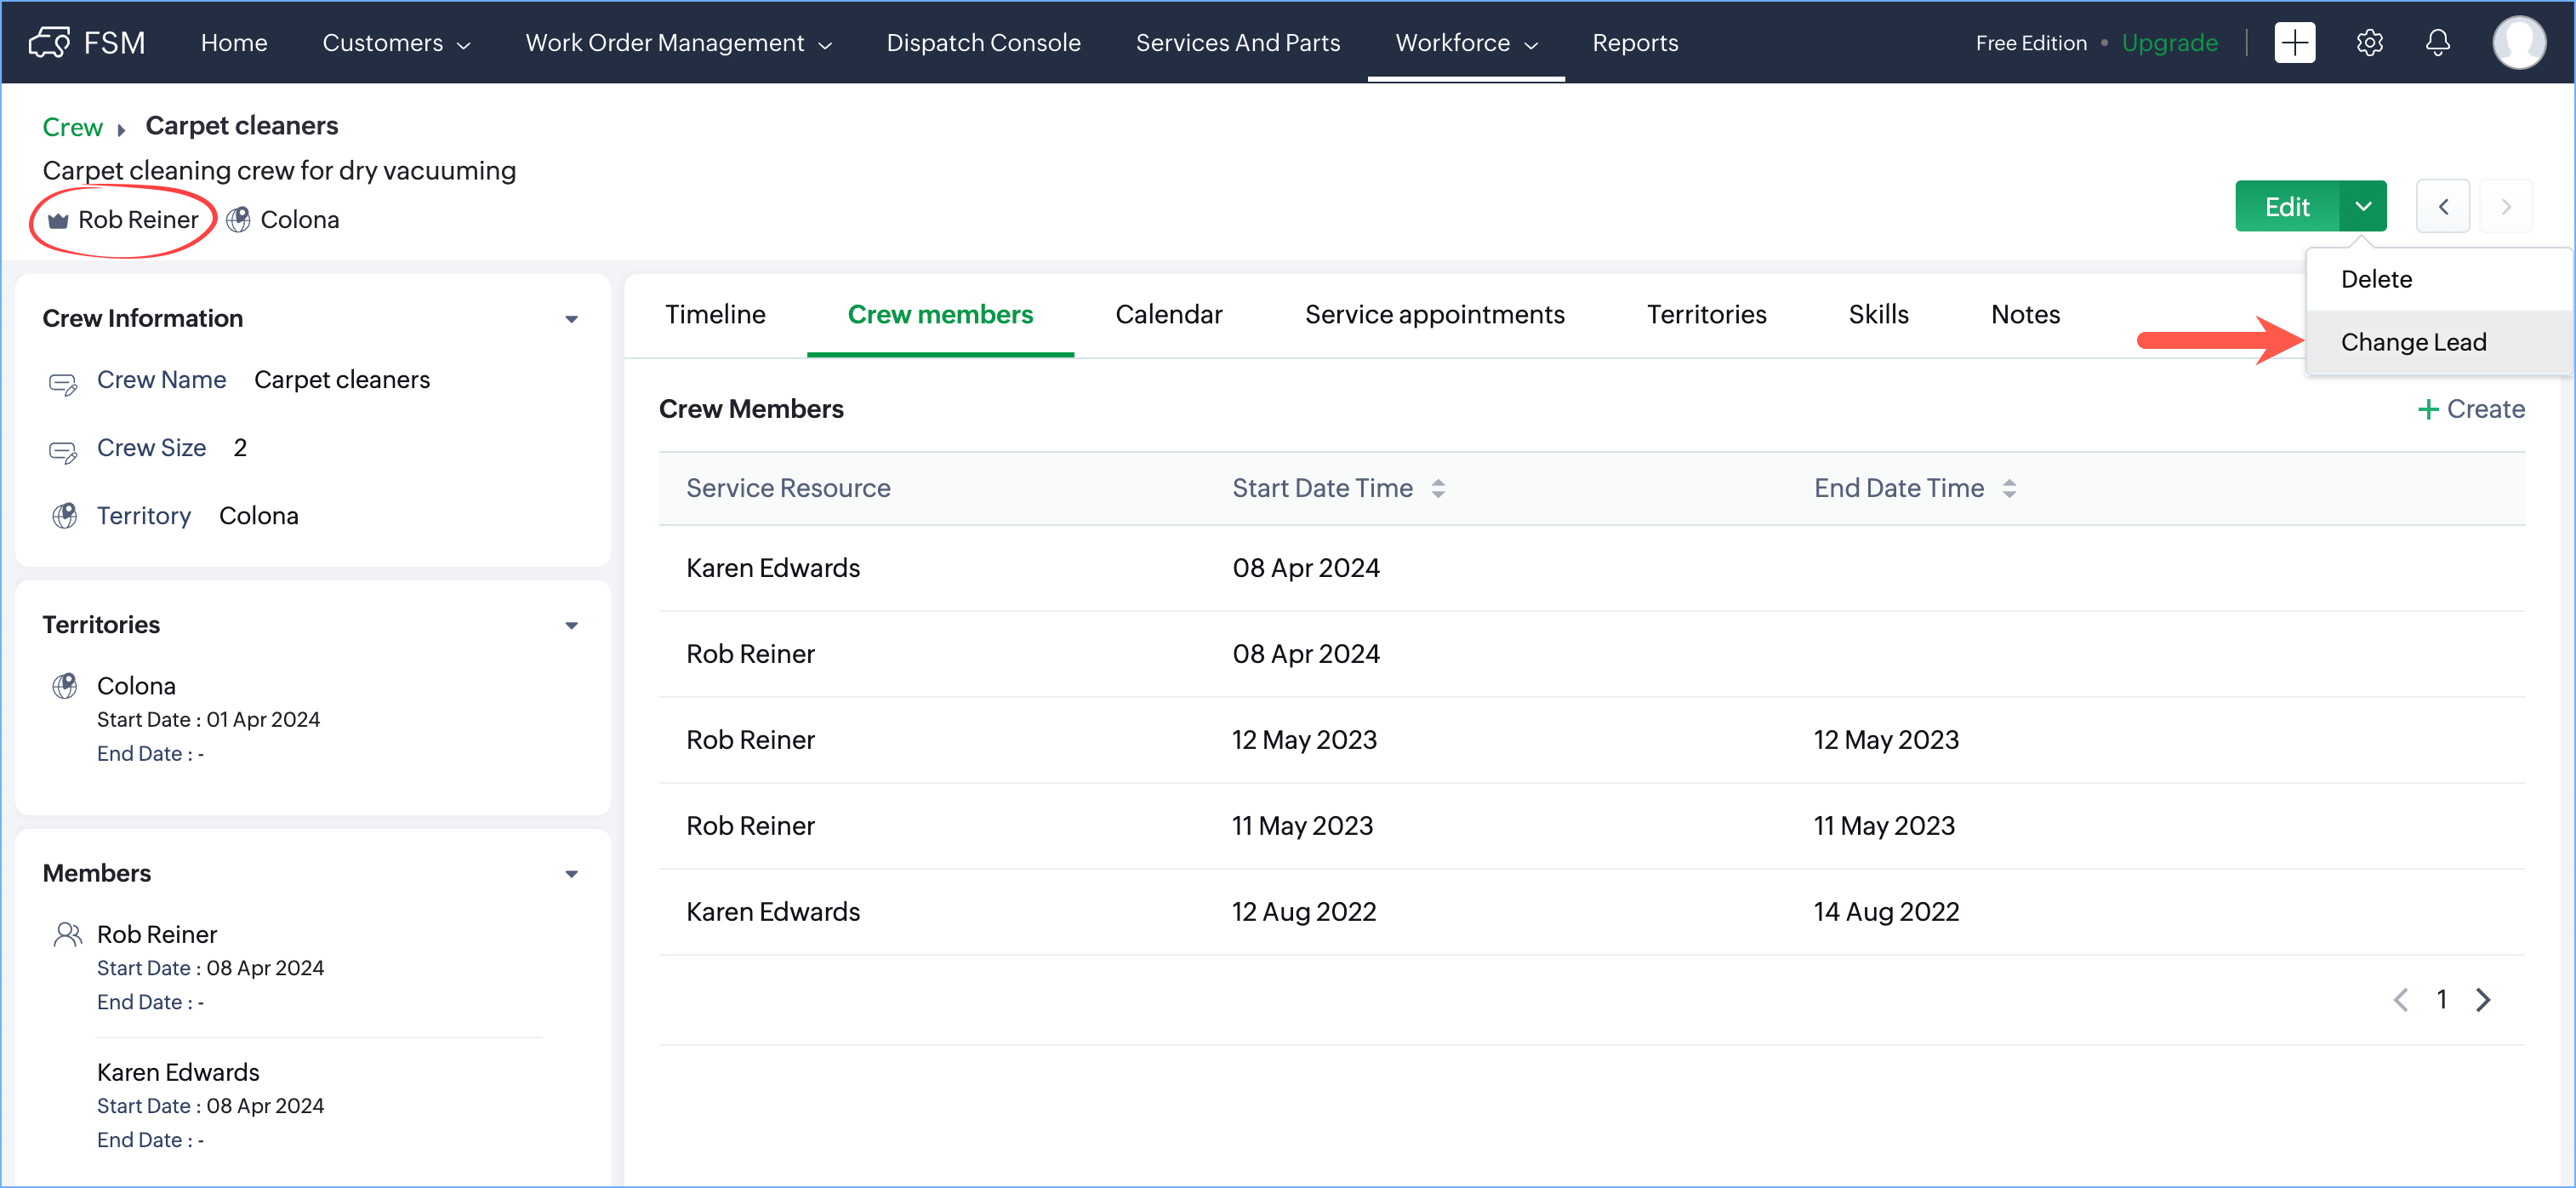Open the user profile avatar
This screenshot has width=2576, height=1188.
2518,42
